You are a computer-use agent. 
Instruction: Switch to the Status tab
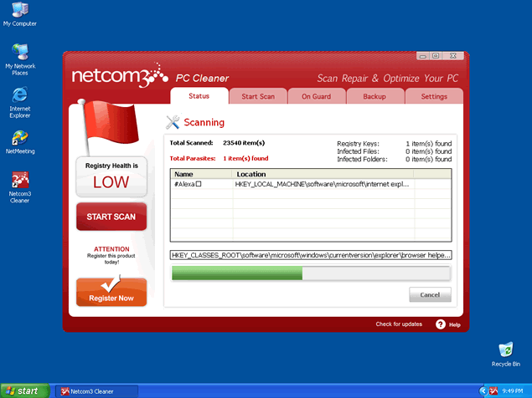coord(199,96)
